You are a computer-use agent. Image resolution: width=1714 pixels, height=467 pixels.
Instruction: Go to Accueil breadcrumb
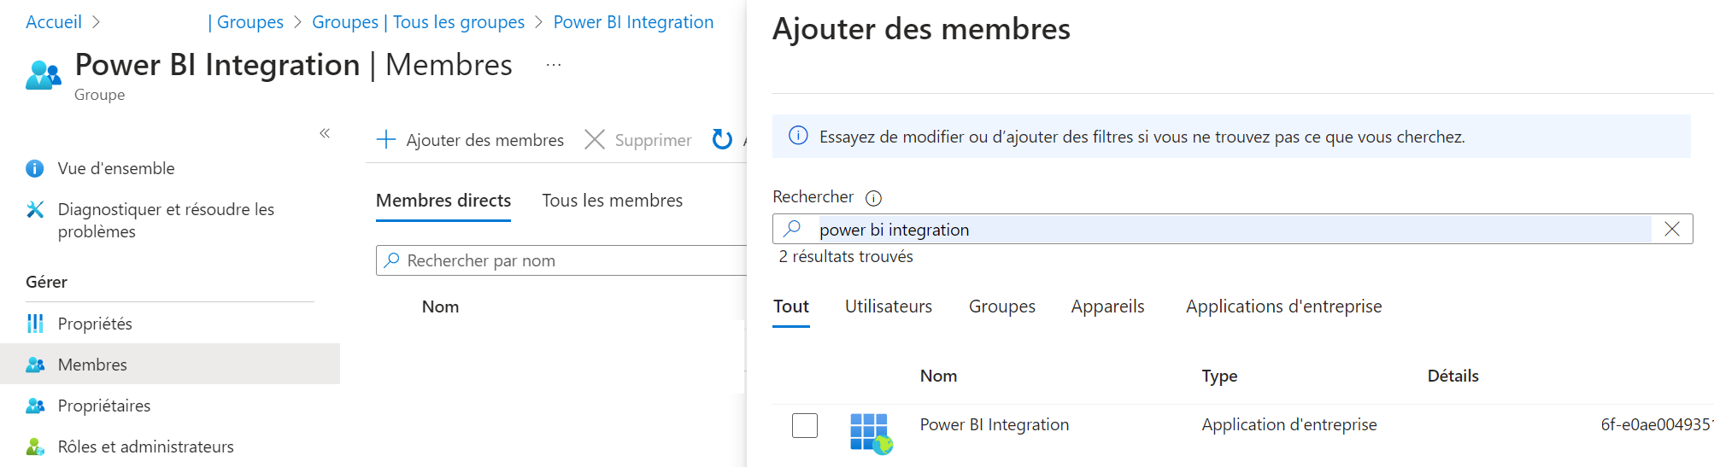[x=54, y=22]
